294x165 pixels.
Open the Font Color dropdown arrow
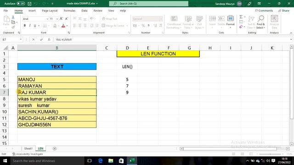coord(67,26)
